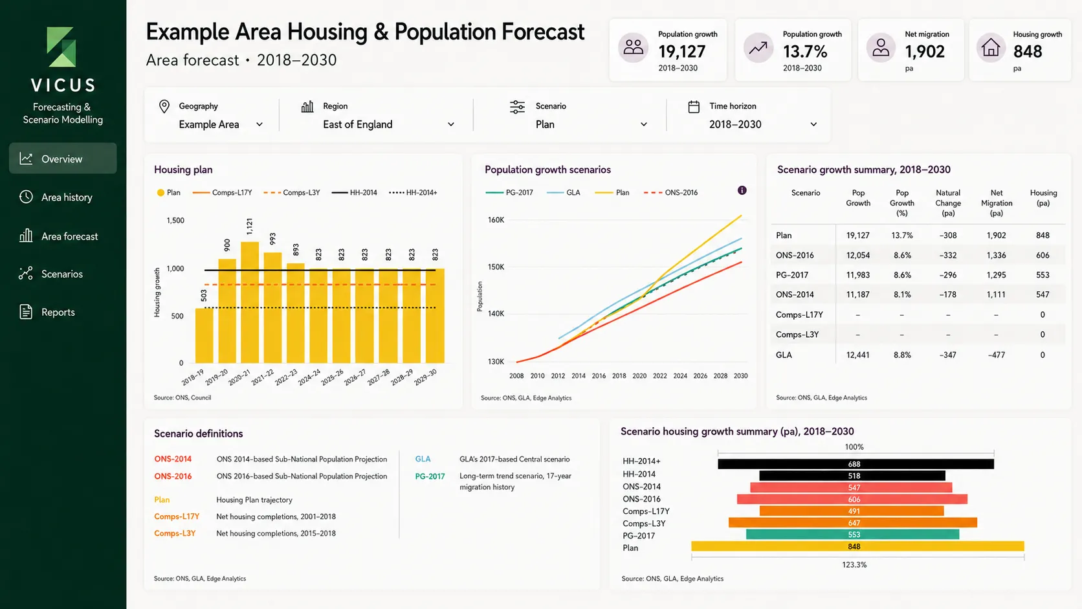Click the Area history clock icon
This screenshot has height=609, width=1082.
tap(26, 197)
